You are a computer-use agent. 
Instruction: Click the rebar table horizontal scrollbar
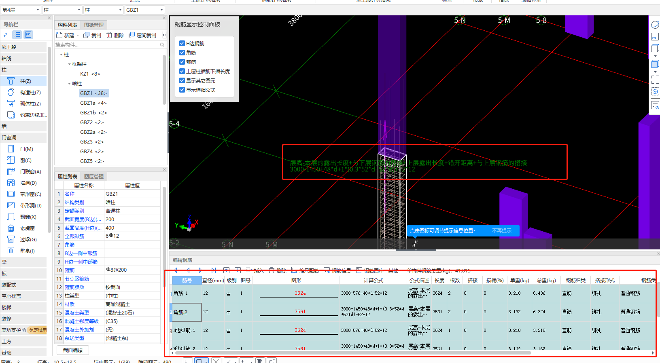352,353
